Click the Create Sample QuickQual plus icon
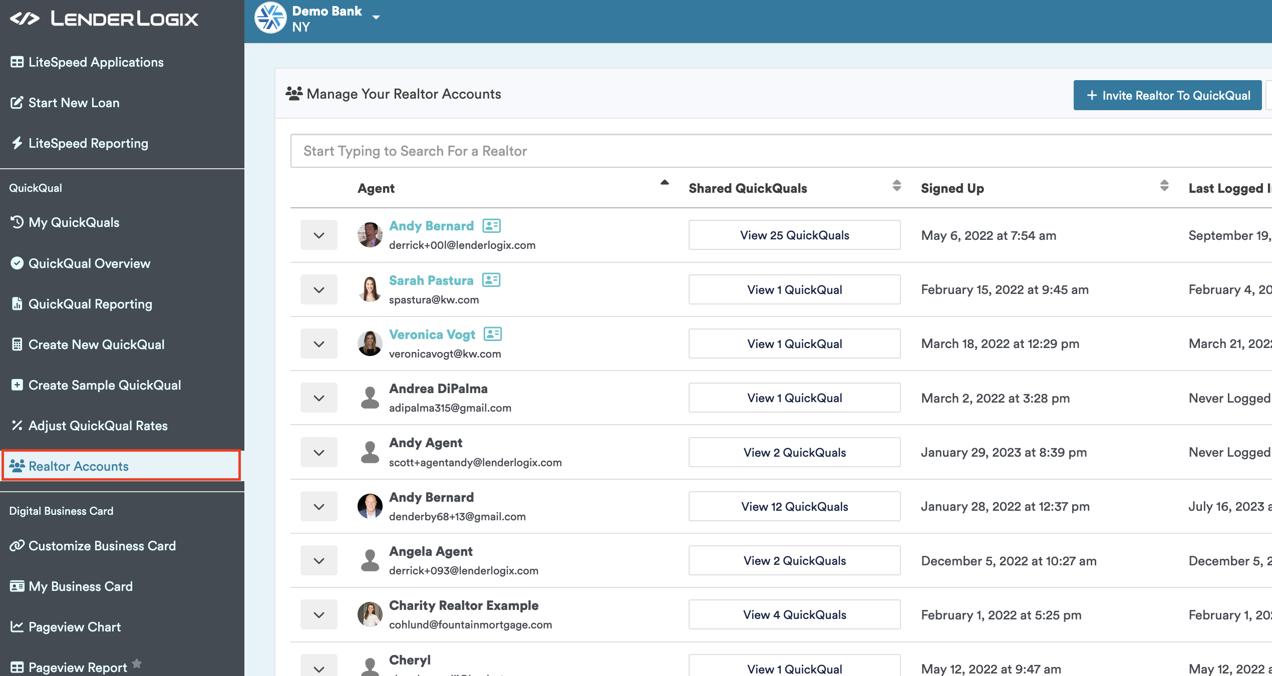Image resolution: width=1272 pixels, height=676 pixels. [x=17, y=385]
